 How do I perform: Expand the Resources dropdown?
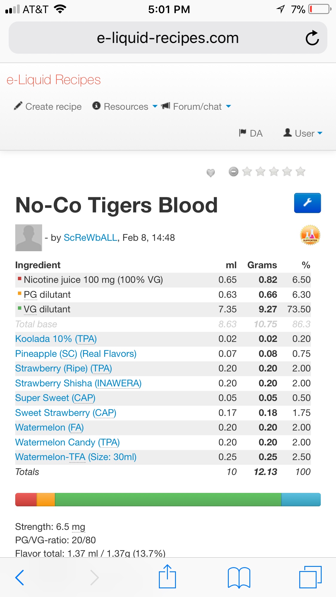point(125,107)
